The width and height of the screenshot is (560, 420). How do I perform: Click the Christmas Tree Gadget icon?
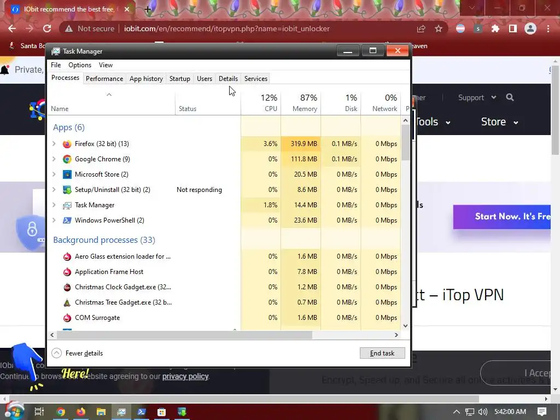click(x=67, y=302)
